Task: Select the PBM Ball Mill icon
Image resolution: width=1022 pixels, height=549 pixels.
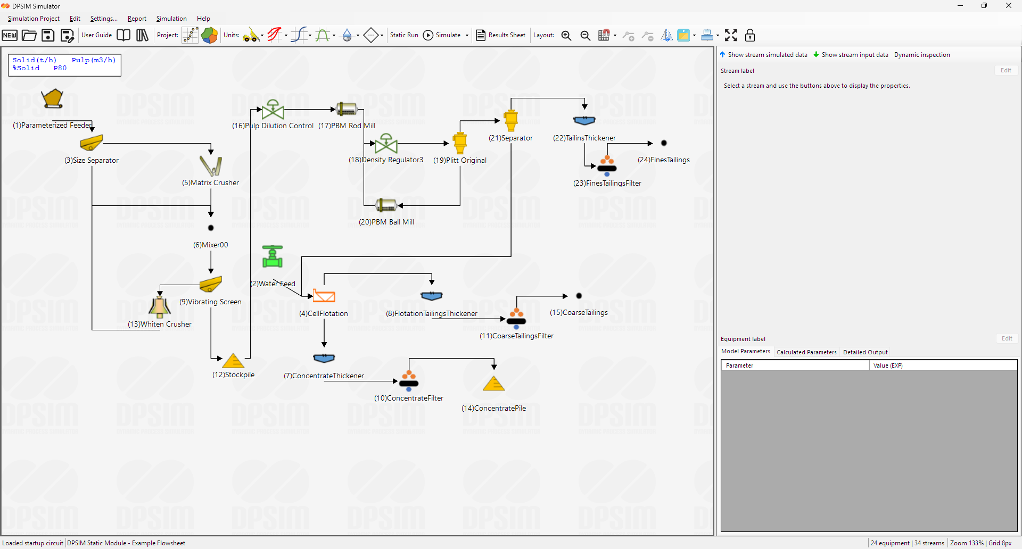Action: point(386,205)
